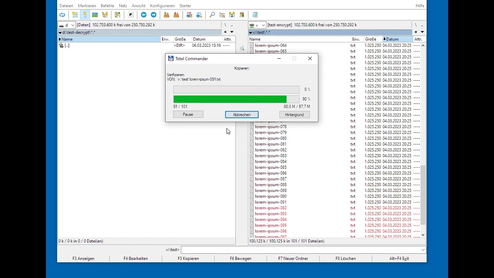Click the invert selection toolbar icon
Viewport: 494px width, 278px height.
[x=131, y=15]
